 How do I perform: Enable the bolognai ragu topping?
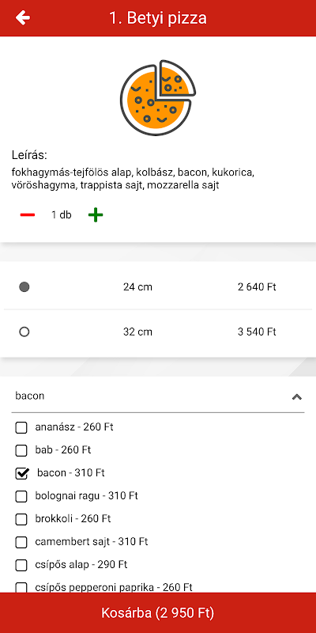(21, 497)
